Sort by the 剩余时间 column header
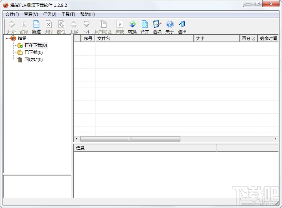Viewport: 282px width, 208px height. coord(268,38)
